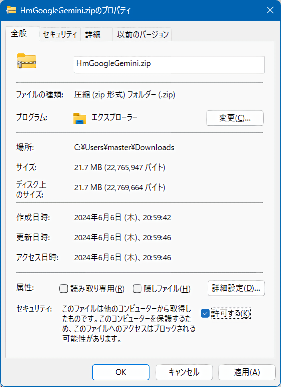Toggle the 隠しファイル checkbox
This screenshot has width=281, height=387.
click(137, 289)
